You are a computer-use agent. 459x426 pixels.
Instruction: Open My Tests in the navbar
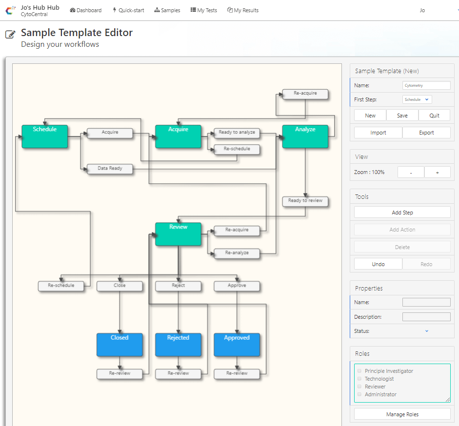click(204, 10)
